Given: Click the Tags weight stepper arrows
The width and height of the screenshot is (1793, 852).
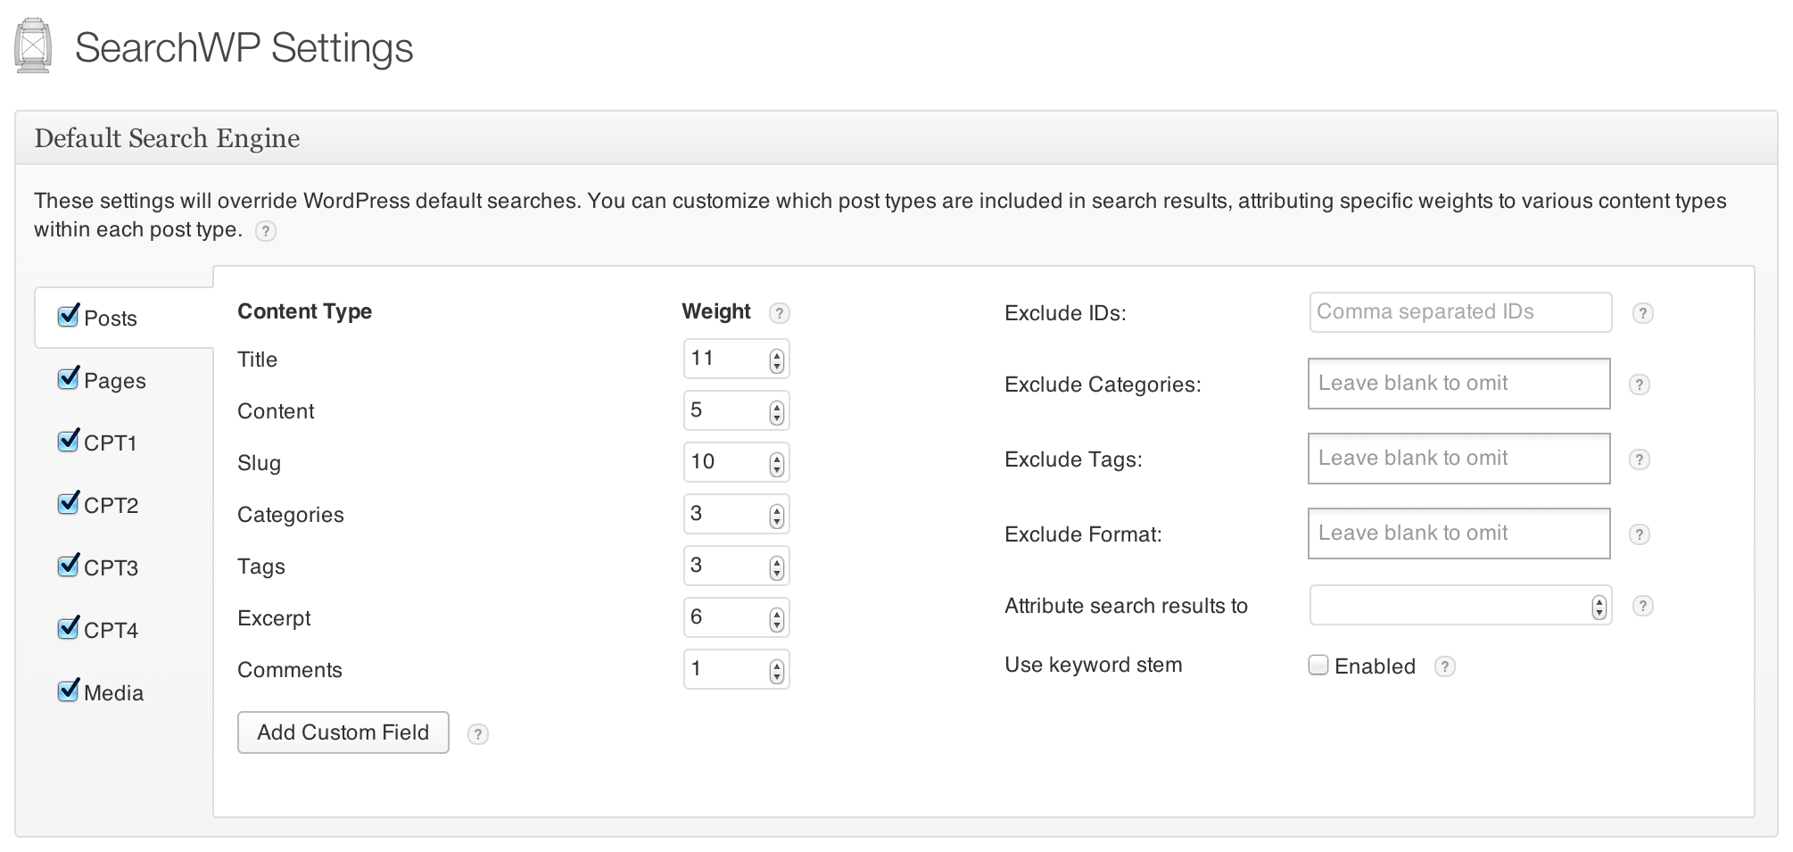Looking at the screenshot, I should click(777, 567).
